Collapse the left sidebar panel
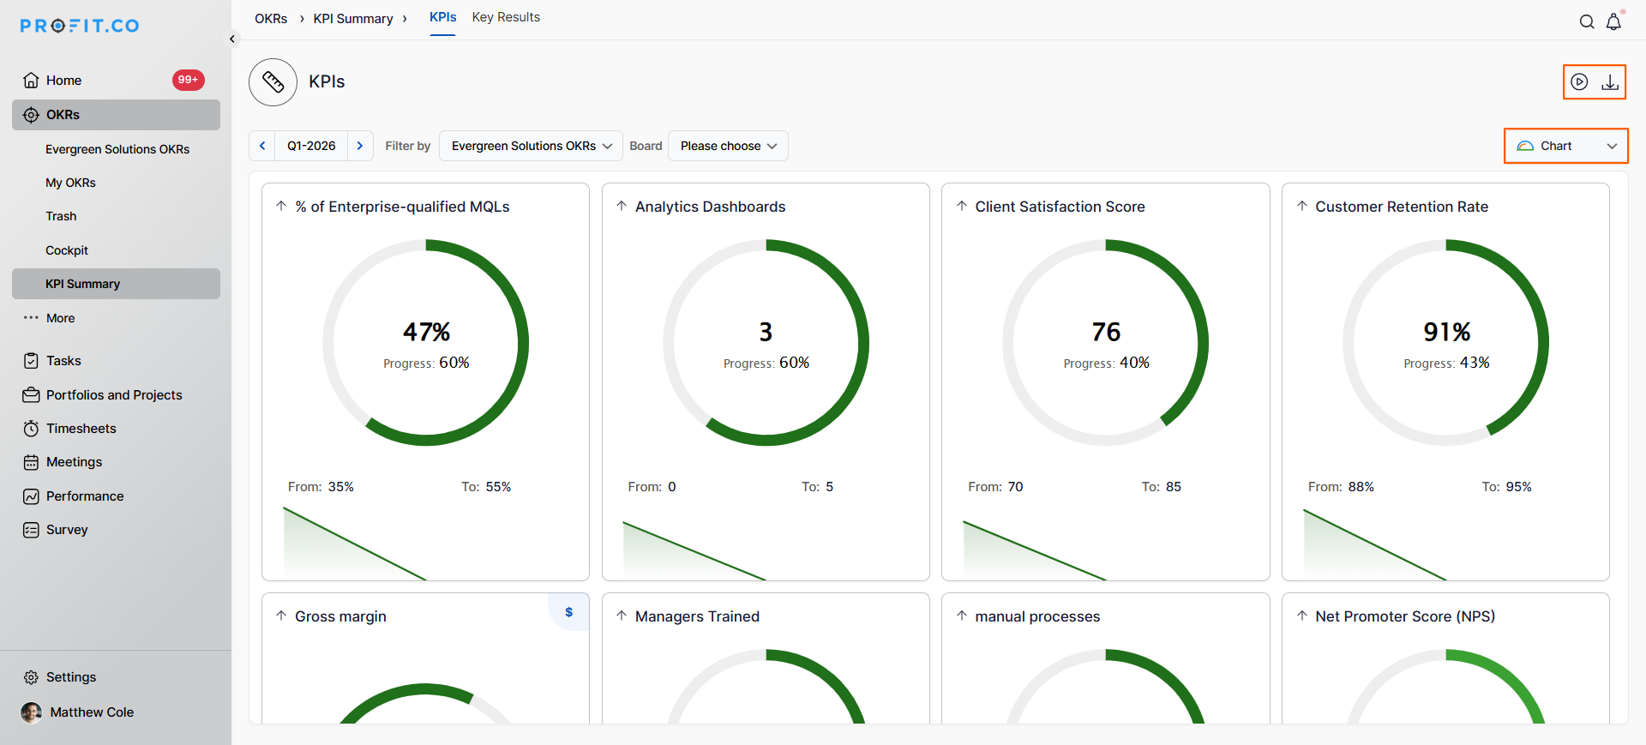Image resolution: width=1646 pixels, height=745 pixels. 231,39
